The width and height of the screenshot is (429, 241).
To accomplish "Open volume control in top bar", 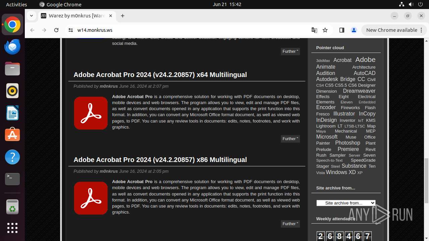I will (x=411, y=4).
